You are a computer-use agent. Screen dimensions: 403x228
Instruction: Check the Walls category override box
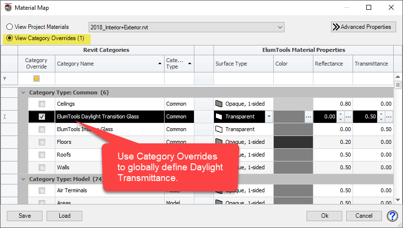point(42,168)
